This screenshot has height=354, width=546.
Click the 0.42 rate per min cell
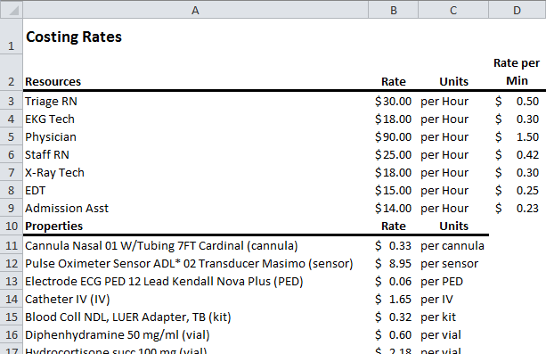click(x=517, y=154)
